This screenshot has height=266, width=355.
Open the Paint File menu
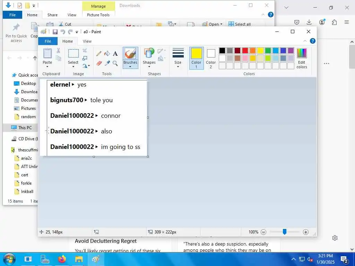[48, 41]
